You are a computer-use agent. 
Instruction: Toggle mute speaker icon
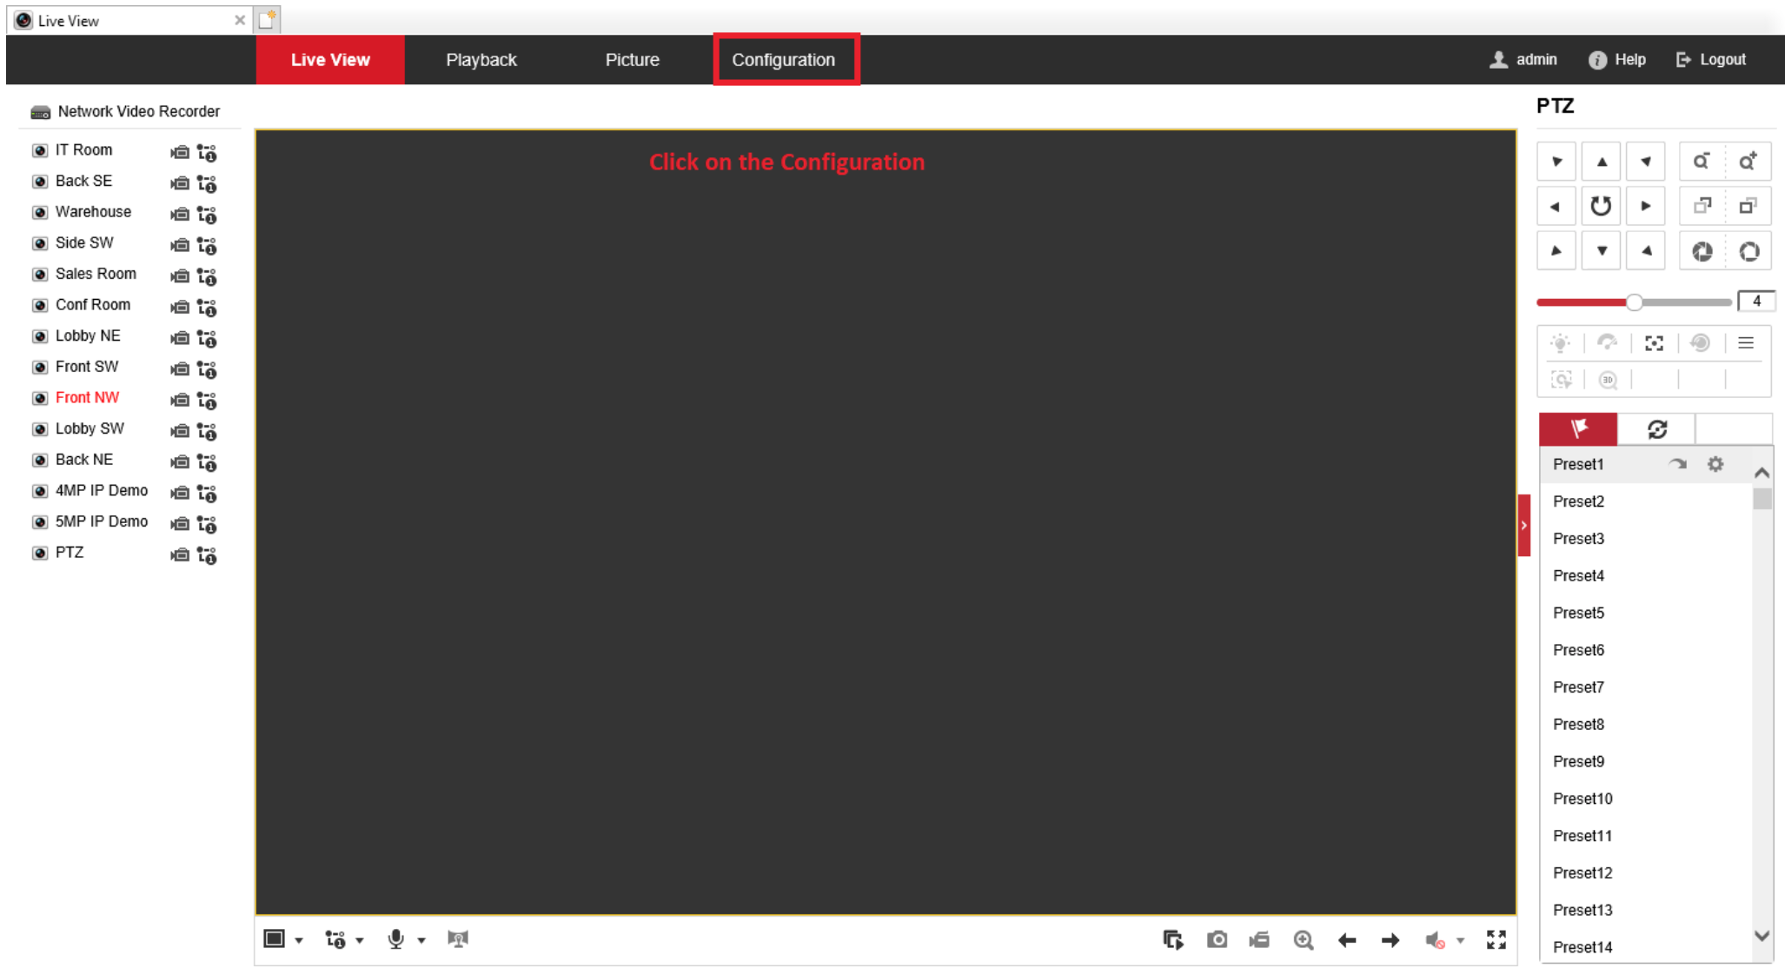coord(1435,940)
